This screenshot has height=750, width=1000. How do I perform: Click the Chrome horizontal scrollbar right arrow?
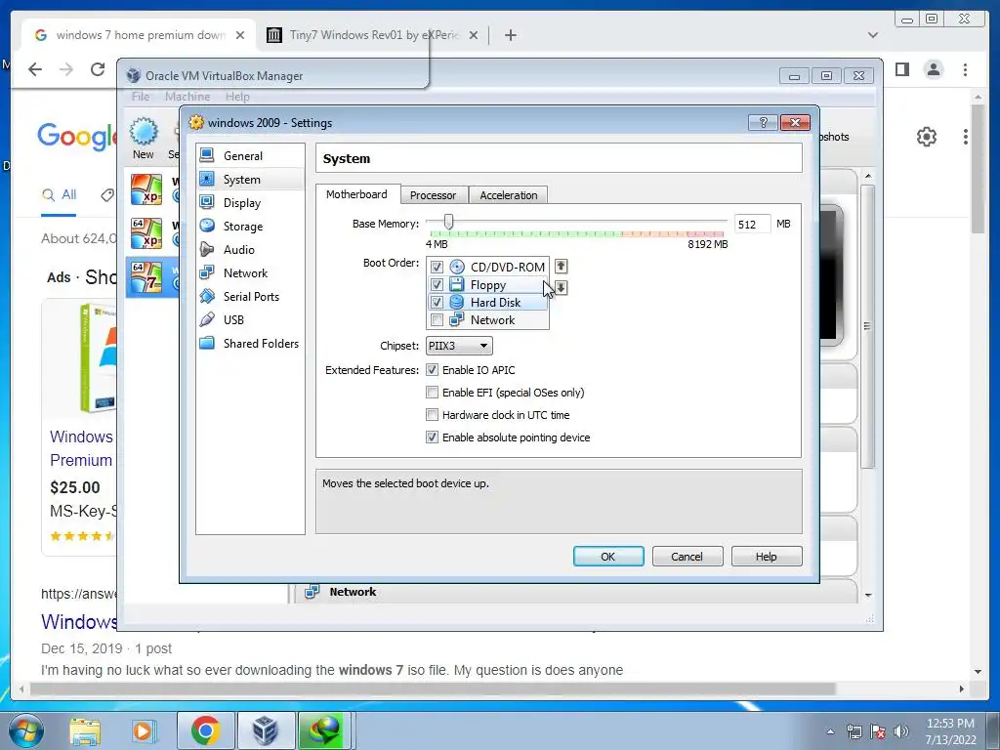[x=962, y=688]
